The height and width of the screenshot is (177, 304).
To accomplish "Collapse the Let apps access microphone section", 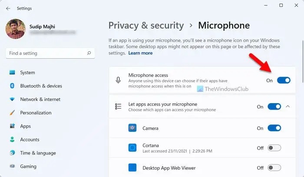I will point(288,107).
